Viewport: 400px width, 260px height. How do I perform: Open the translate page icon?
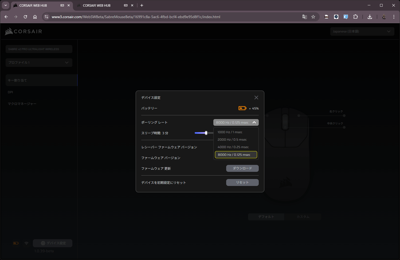pos(304,17)
